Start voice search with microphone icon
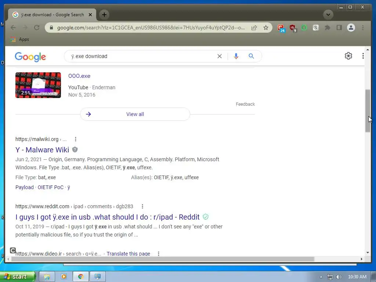The width and height of the screenshot is (376, 282). tap(236, 56)
